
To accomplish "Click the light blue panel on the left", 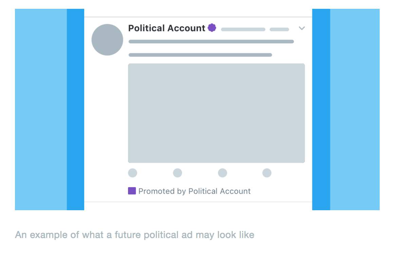I will (41, 109).
